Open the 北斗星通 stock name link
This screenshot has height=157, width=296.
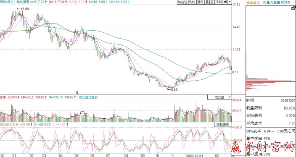point(274,3)
